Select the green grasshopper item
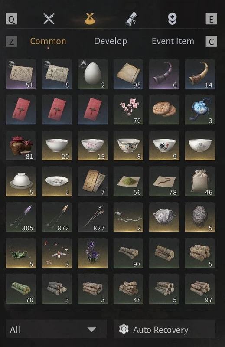 [21, 253]
